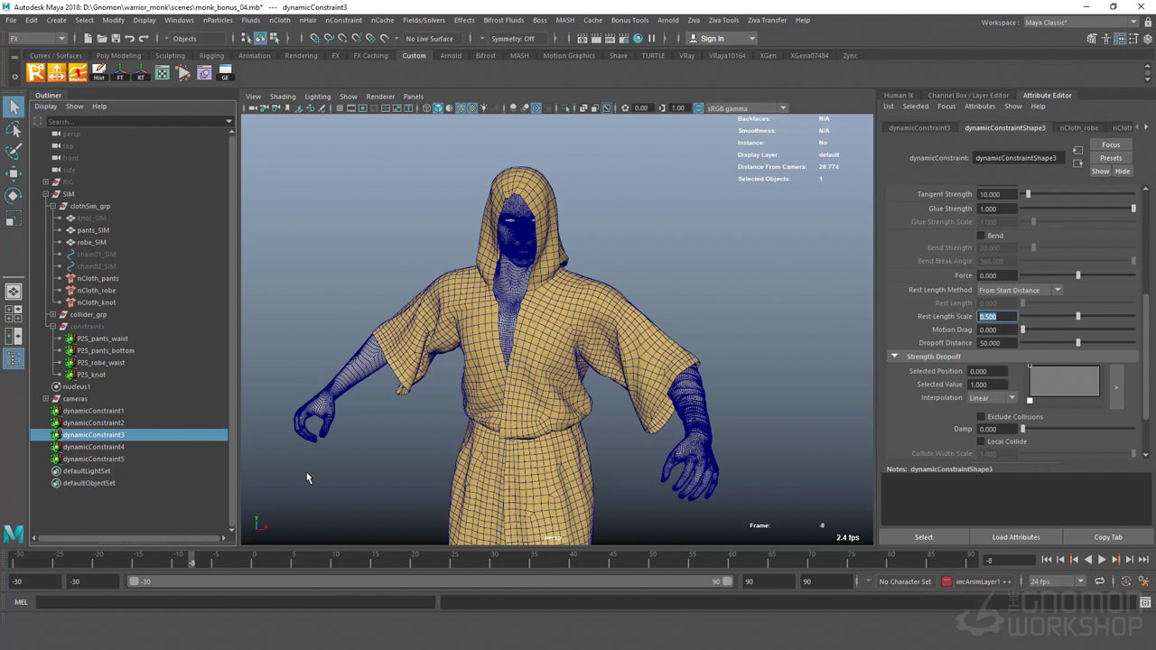Tick the Exclude Collisions checkbox

point(982,417)
